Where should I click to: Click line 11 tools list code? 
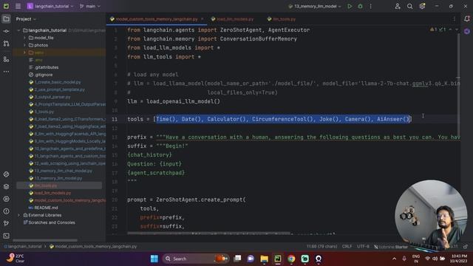pos(269,119)
